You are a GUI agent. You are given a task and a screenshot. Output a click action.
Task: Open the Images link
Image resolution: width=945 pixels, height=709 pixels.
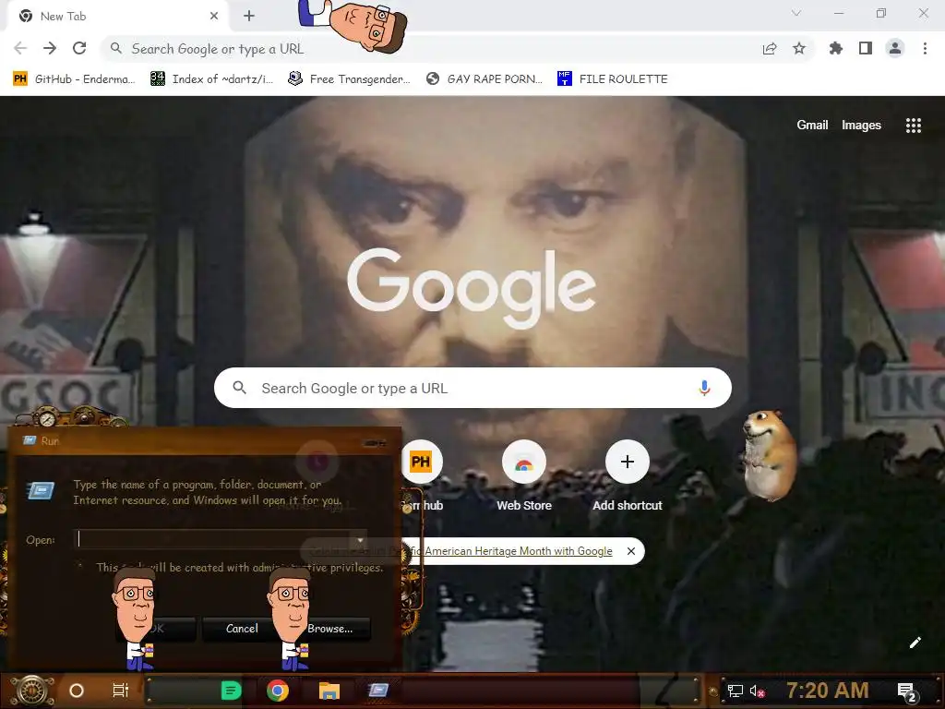(861, 125)
